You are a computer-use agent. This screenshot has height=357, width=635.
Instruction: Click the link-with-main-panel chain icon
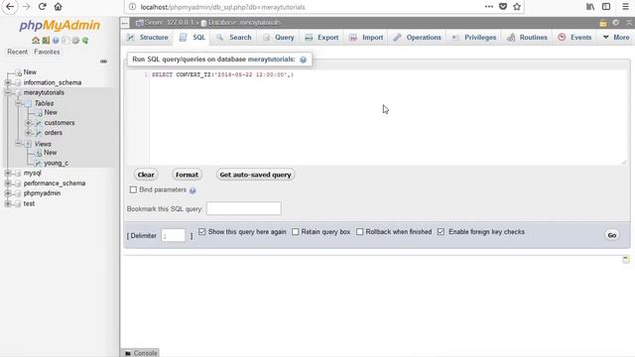pyautogui.click(x=103, y=61)
